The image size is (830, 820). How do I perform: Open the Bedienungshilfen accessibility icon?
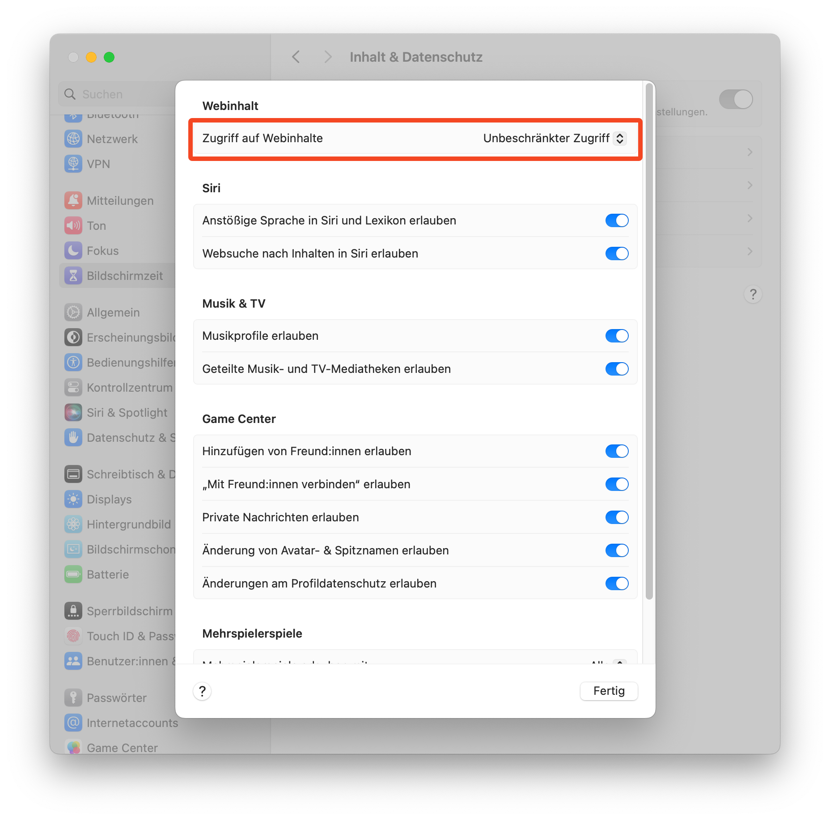73,363
